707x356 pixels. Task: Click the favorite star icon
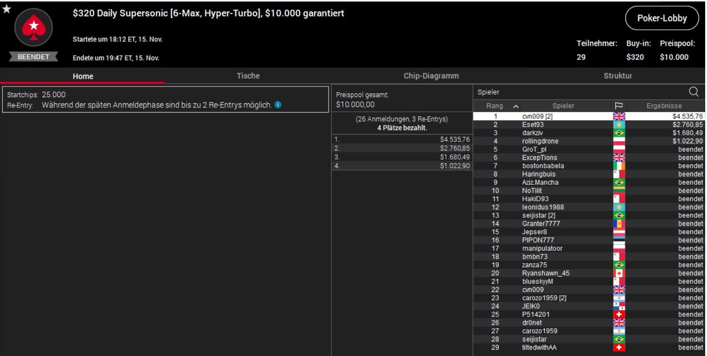7,9
